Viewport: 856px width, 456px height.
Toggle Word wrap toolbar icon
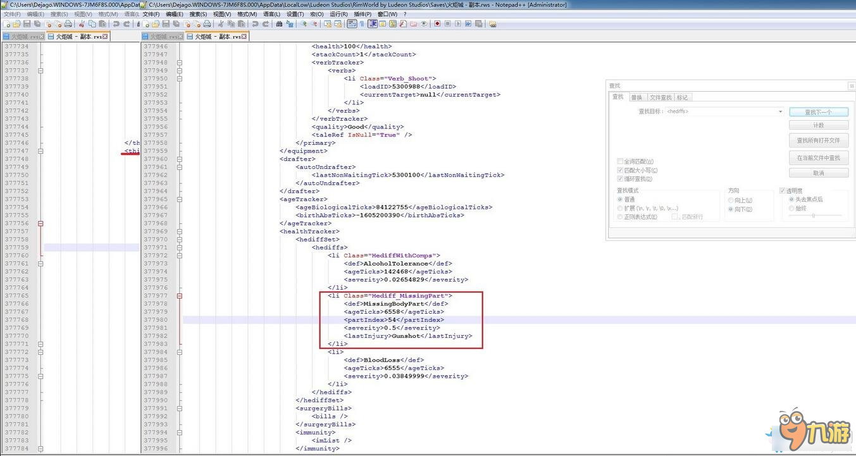(x=352, y=24)
